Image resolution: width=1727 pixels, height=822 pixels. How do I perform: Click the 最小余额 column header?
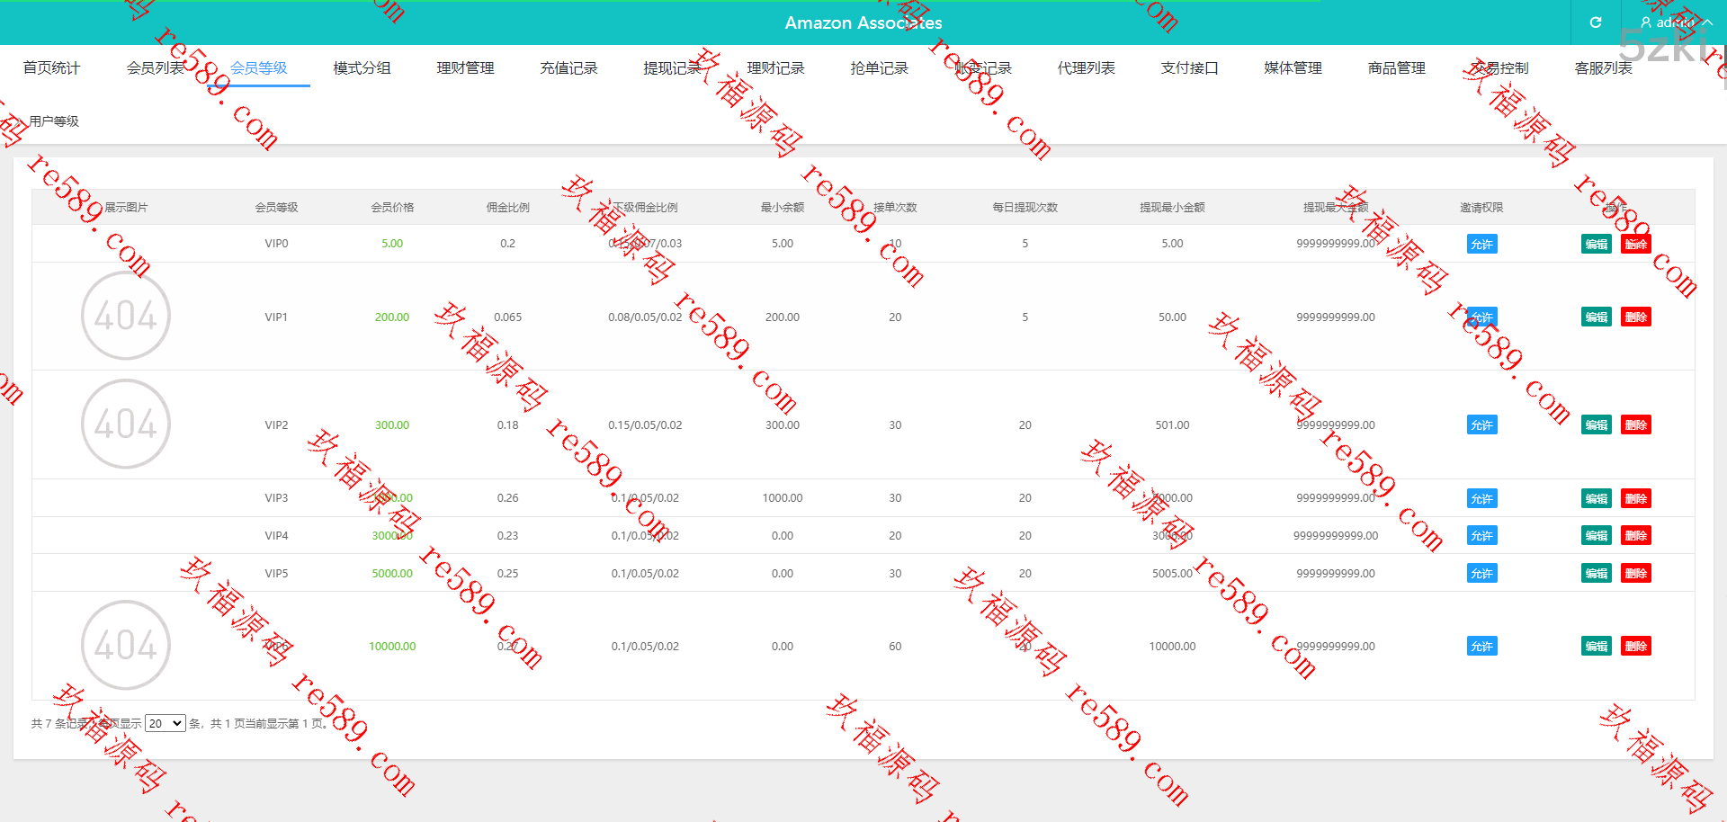783,207
